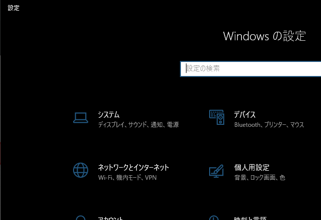Click the Bluetooth、プリンター、マウス description
321x220 pixels.
click(x=269, y=125)
